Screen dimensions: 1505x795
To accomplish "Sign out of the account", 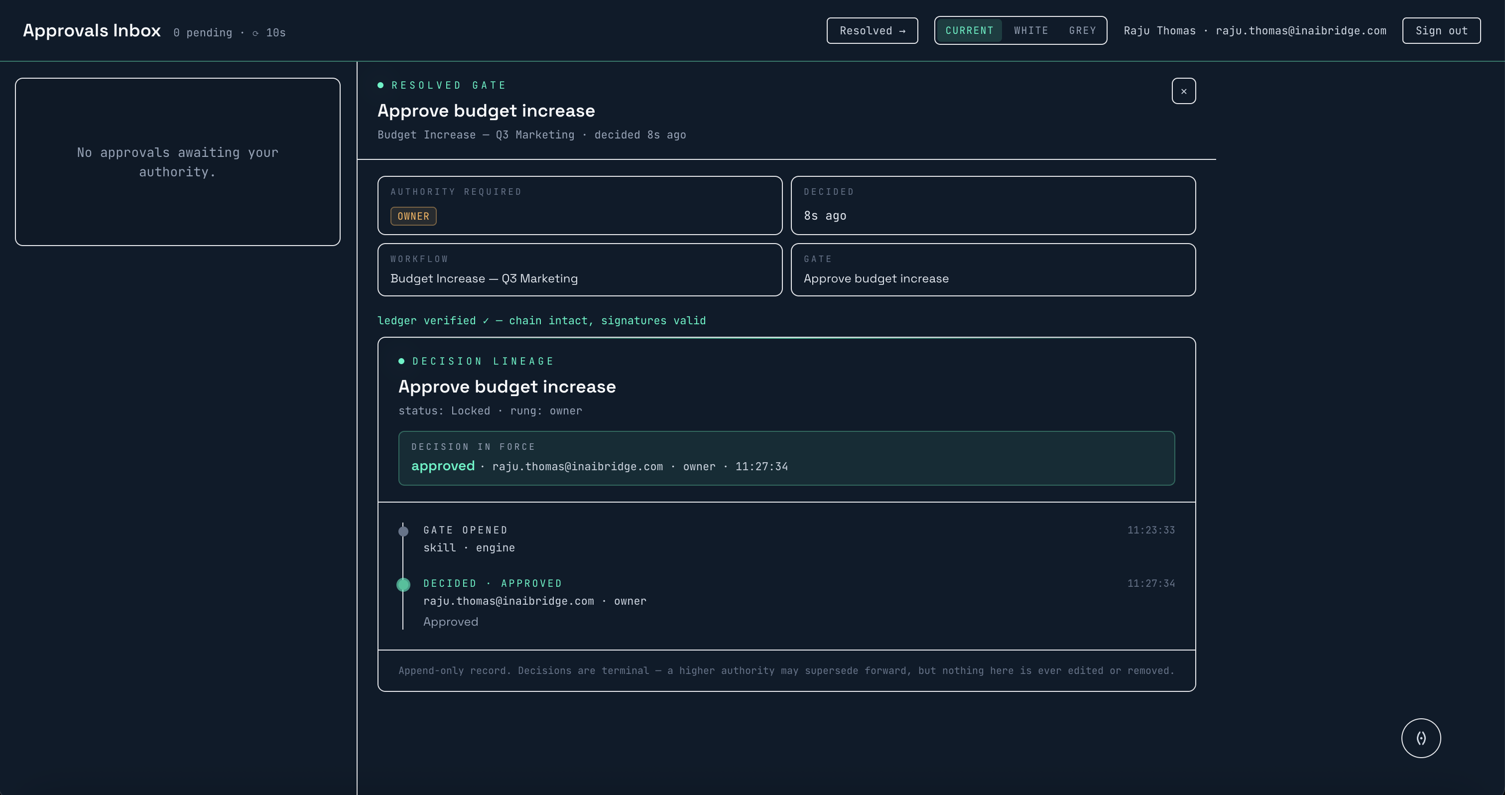I will tap(1441, 30).
